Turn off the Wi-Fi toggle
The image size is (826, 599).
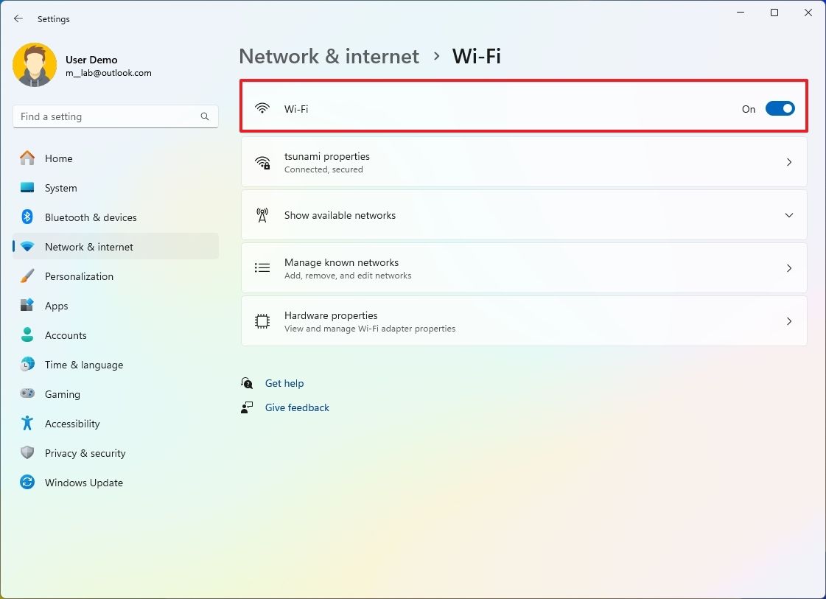[780, 108]
